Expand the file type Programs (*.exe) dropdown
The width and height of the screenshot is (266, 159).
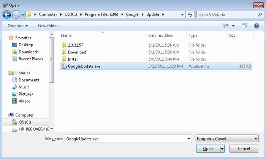pyautogui.click(x=256, y=139)
